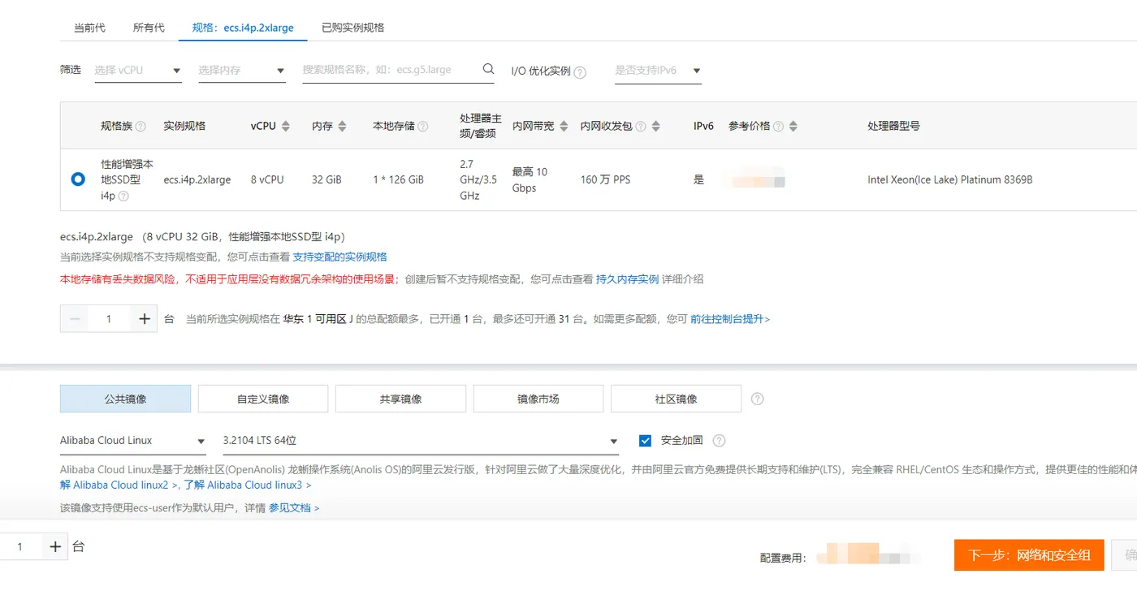The width and height of the screenshot is (1137, 591).
Task: Sort table by 内网收发包 column arrows
Action: point(656,127)
